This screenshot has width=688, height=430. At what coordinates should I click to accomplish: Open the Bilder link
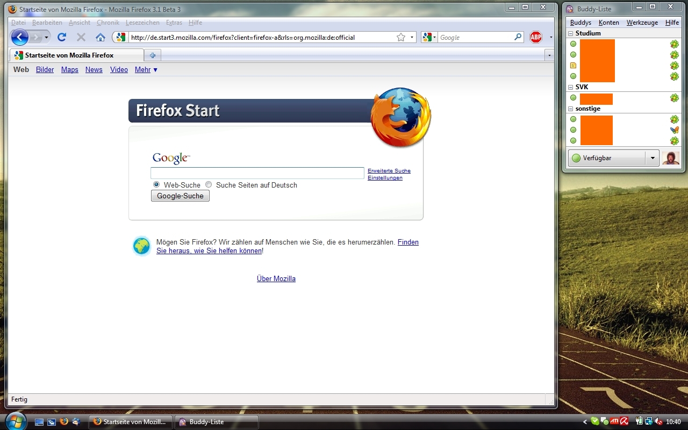[x=45, y=69]
